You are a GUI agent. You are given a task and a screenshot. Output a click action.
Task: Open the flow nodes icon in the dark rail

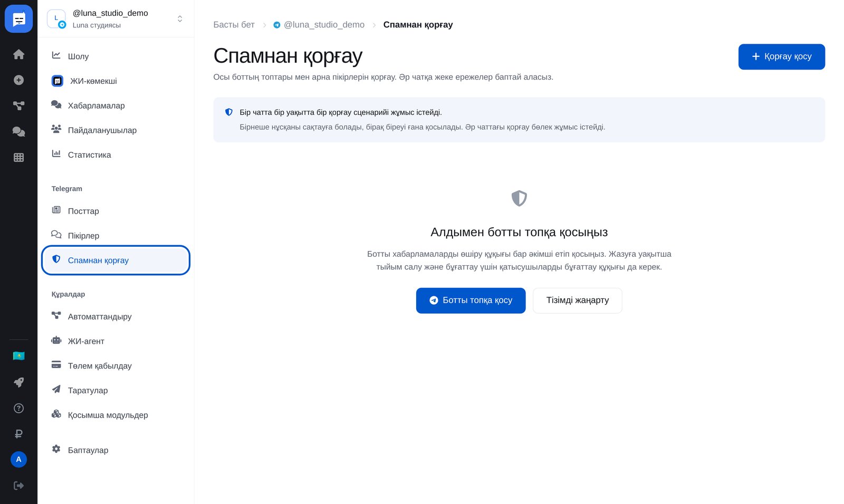[18, 106]
